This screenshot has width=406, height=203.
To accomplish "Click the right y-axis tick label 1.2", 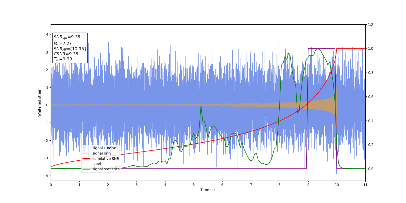I will coord(370,25).
